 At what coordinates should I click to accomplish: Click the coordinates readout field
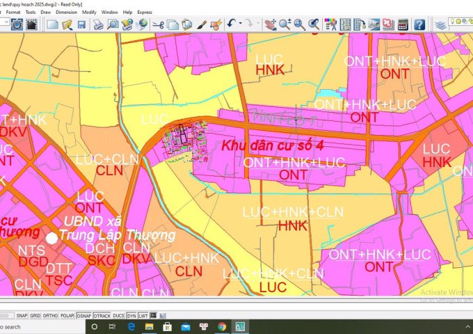[x=7, y=315]
